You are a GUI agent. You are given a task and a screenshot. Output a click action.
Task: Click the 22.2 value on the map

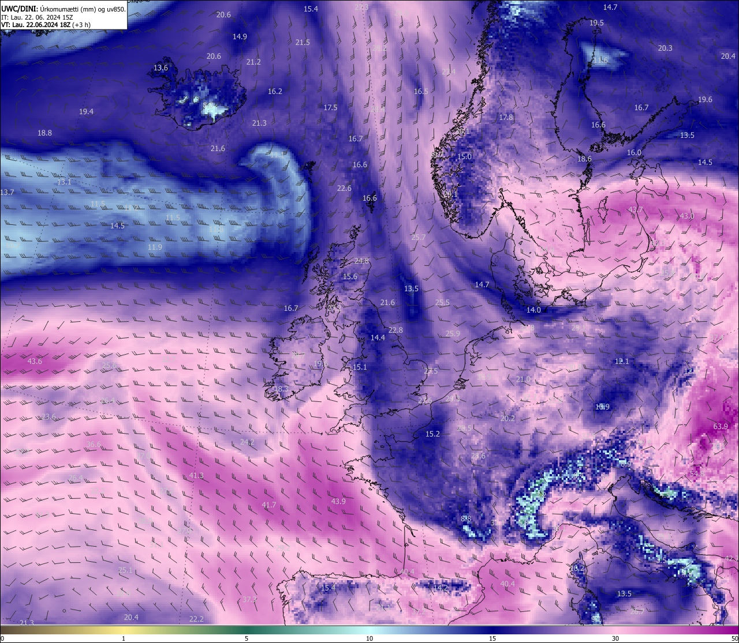(196, 619)
